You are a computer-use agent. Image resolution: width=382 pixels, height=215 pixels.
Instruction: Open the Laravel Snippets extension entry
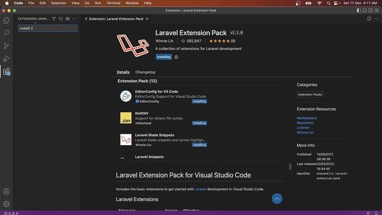point(149,156)
